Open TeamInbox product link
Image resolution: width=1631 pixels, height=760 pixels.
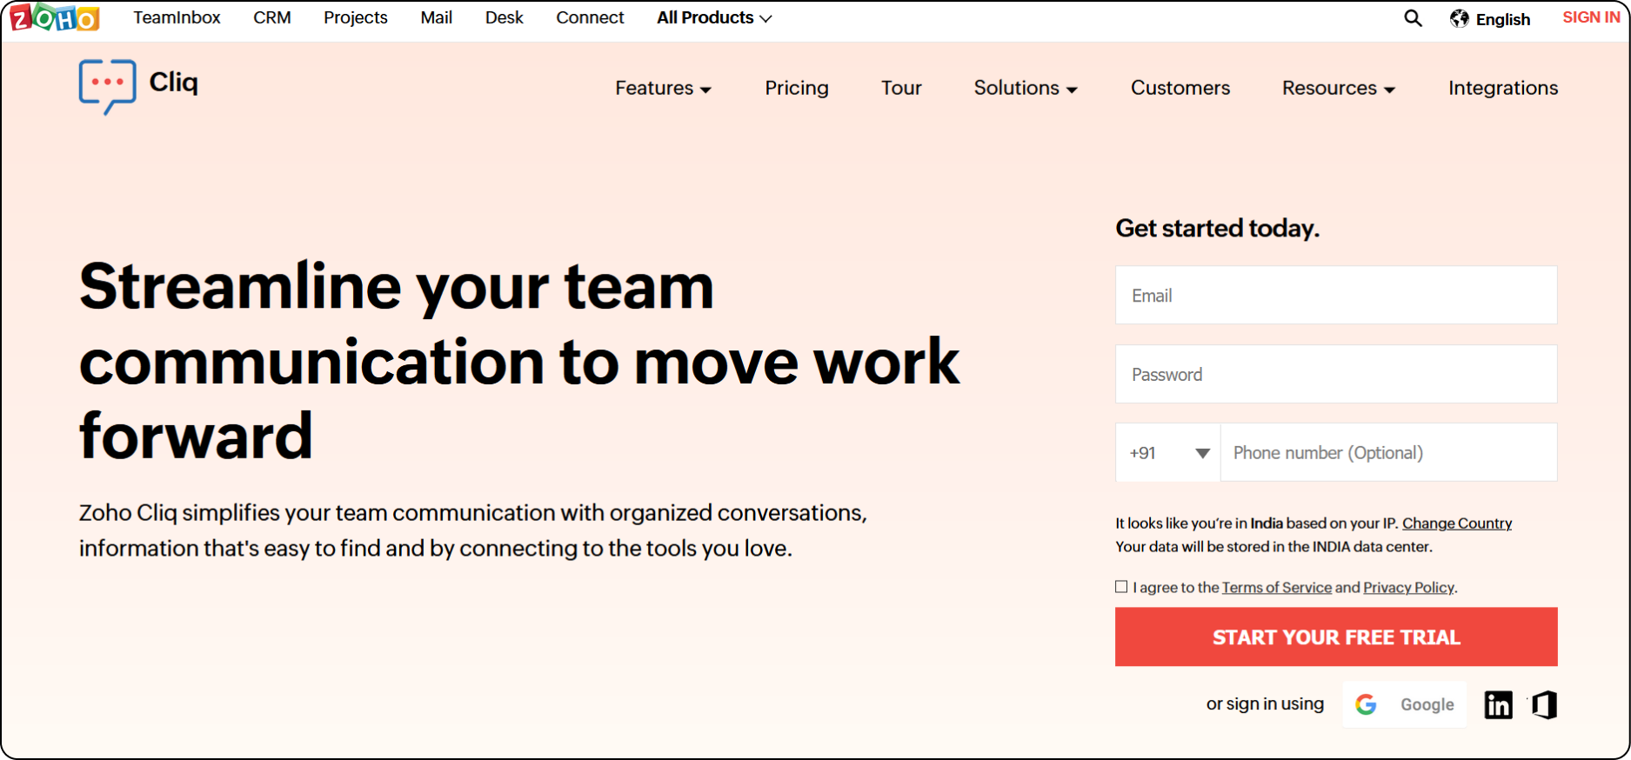177,17
